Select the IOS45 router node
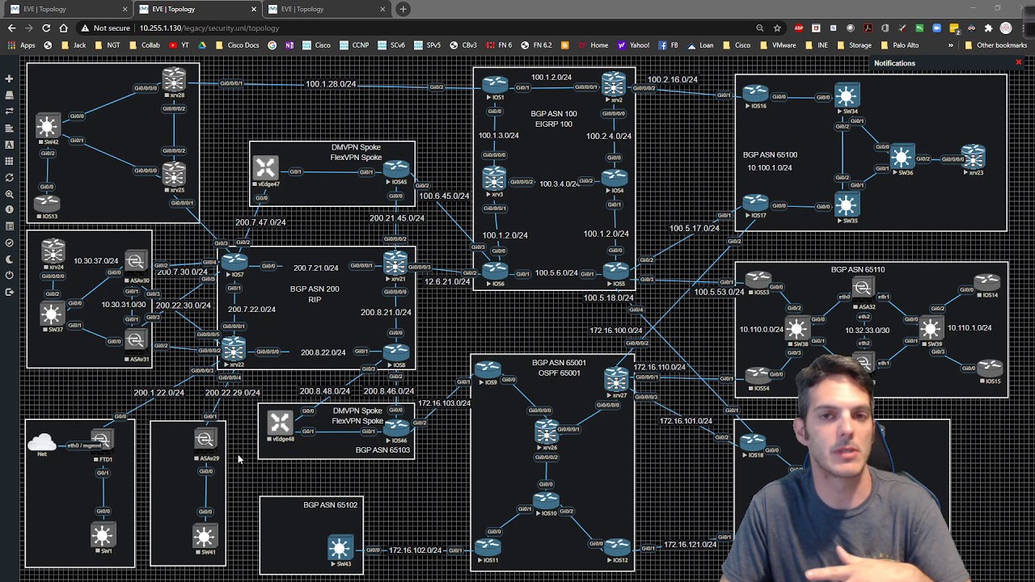The width and height of the screenshot is (1035, 582). [x=396, y=168]
